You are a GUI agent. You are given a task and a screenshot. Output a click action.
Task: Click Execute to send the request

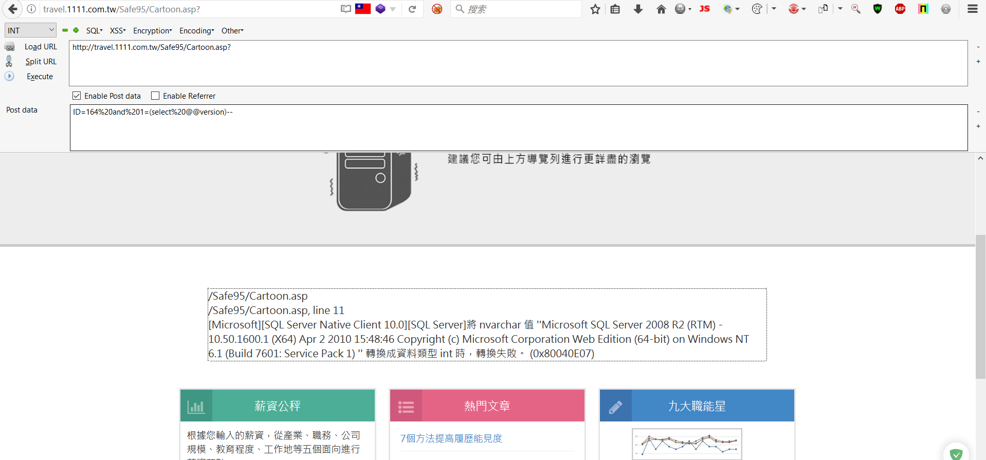pos(40,77)
